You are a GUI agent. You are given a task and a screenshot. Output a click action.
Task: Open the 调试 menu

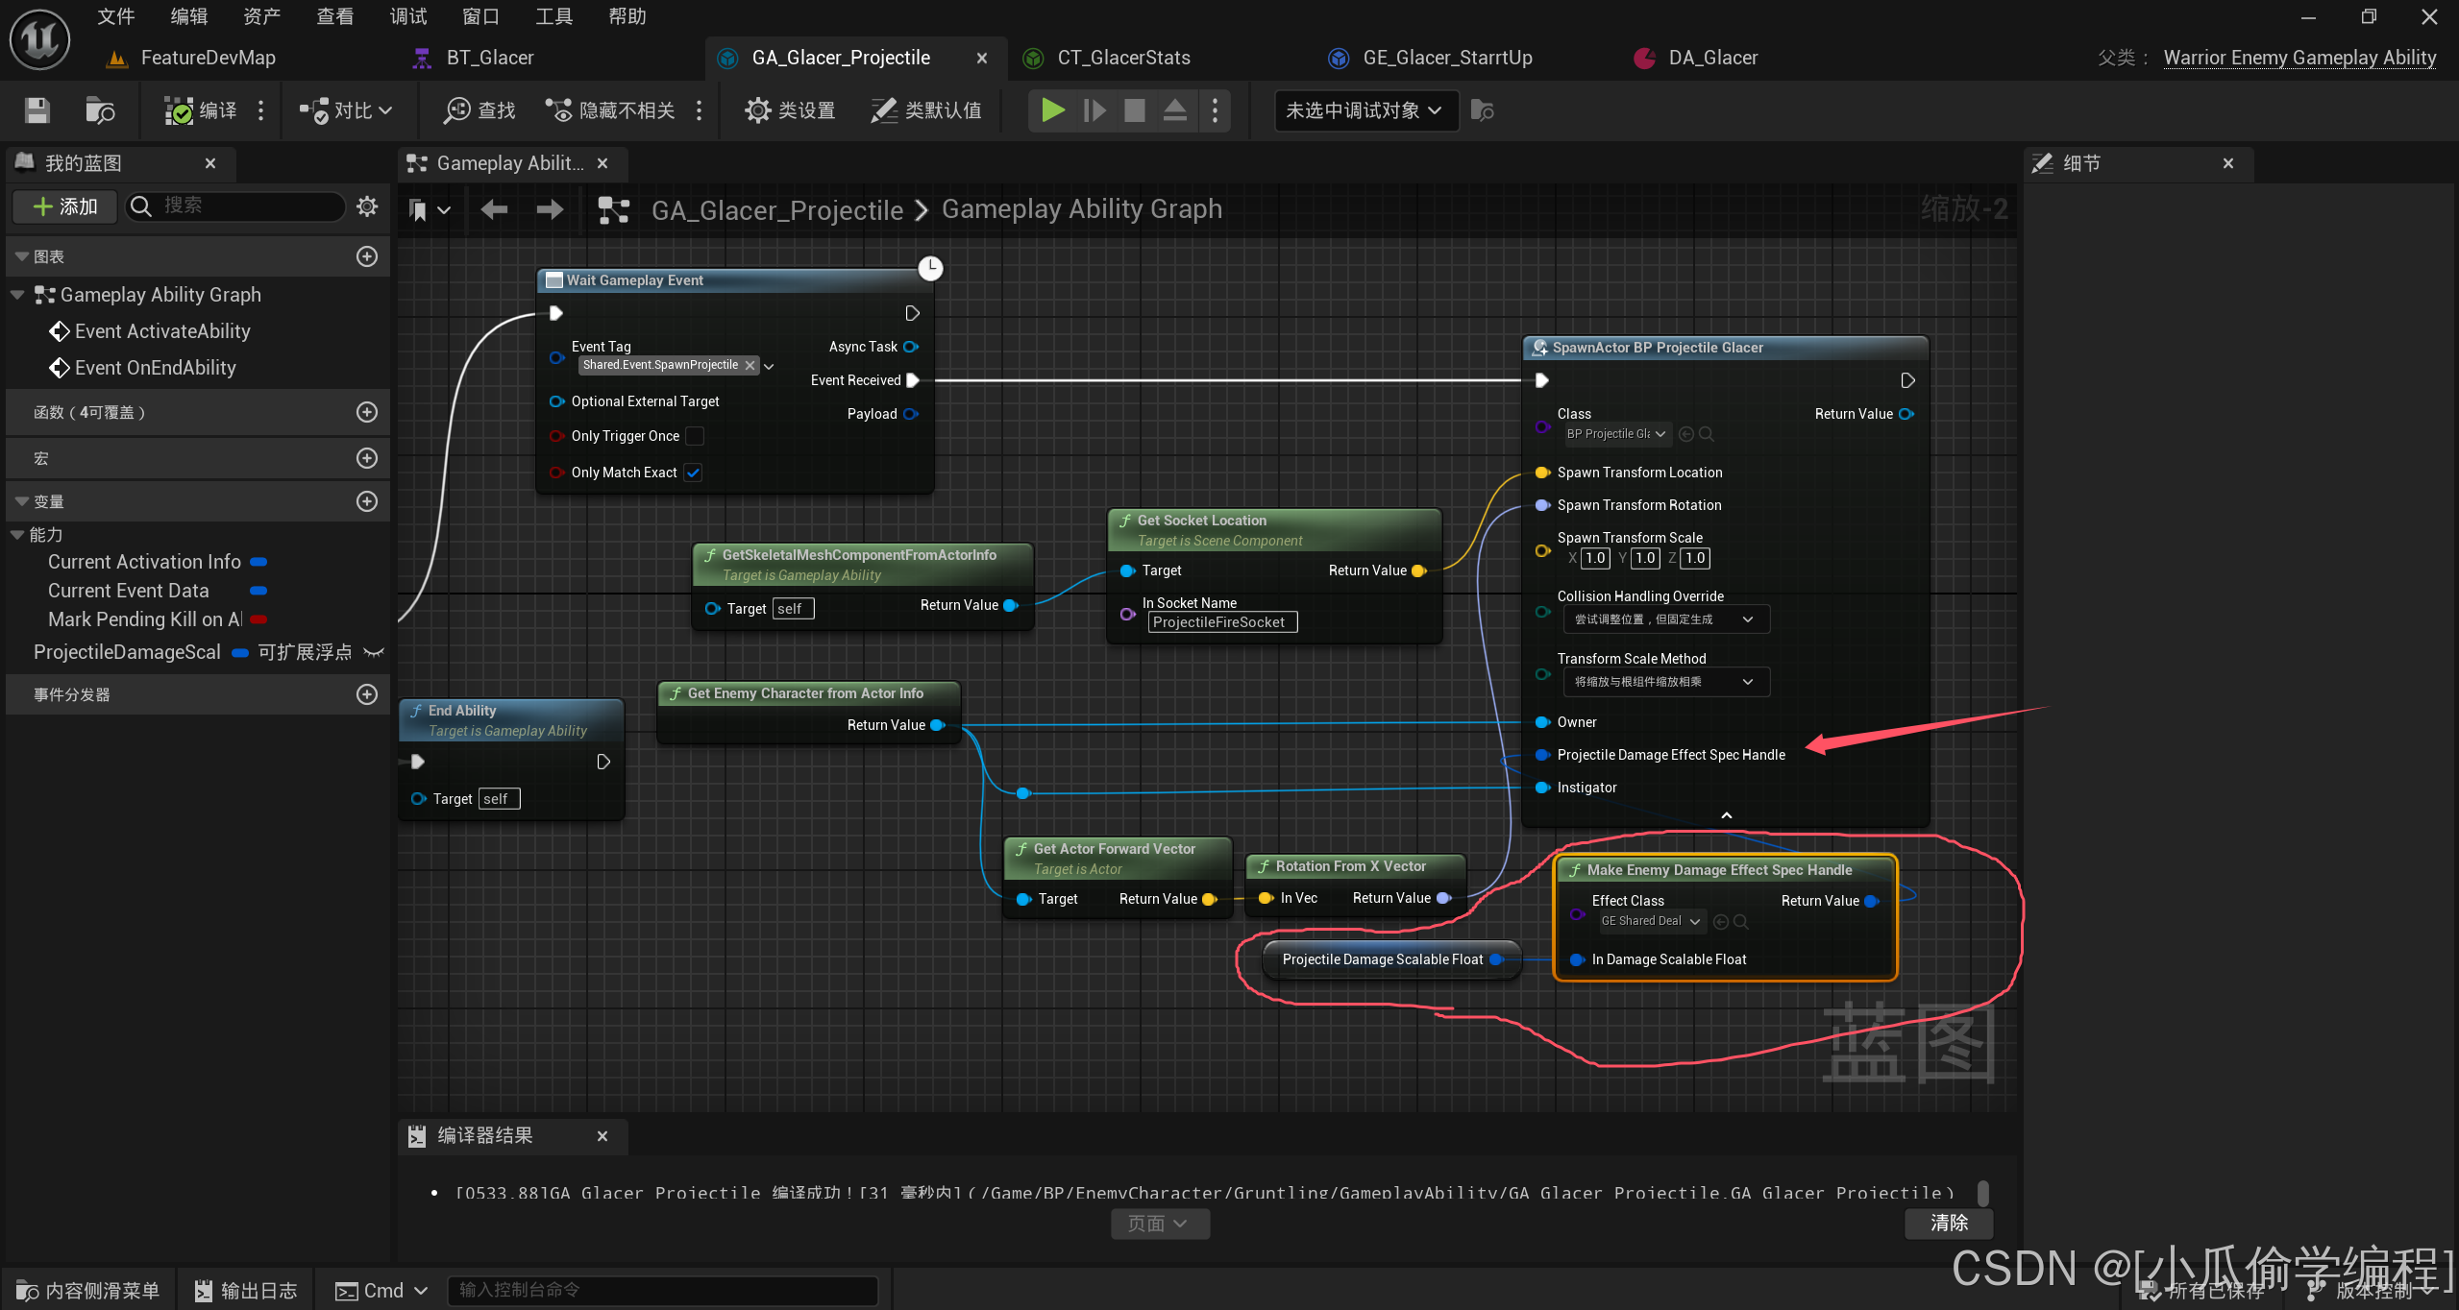(407, 16)
